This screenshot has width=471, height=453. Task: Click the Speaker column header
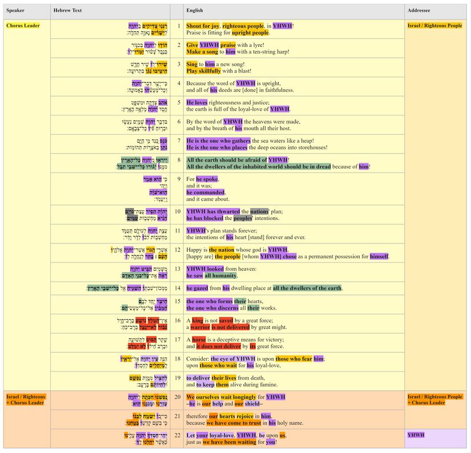15,11
